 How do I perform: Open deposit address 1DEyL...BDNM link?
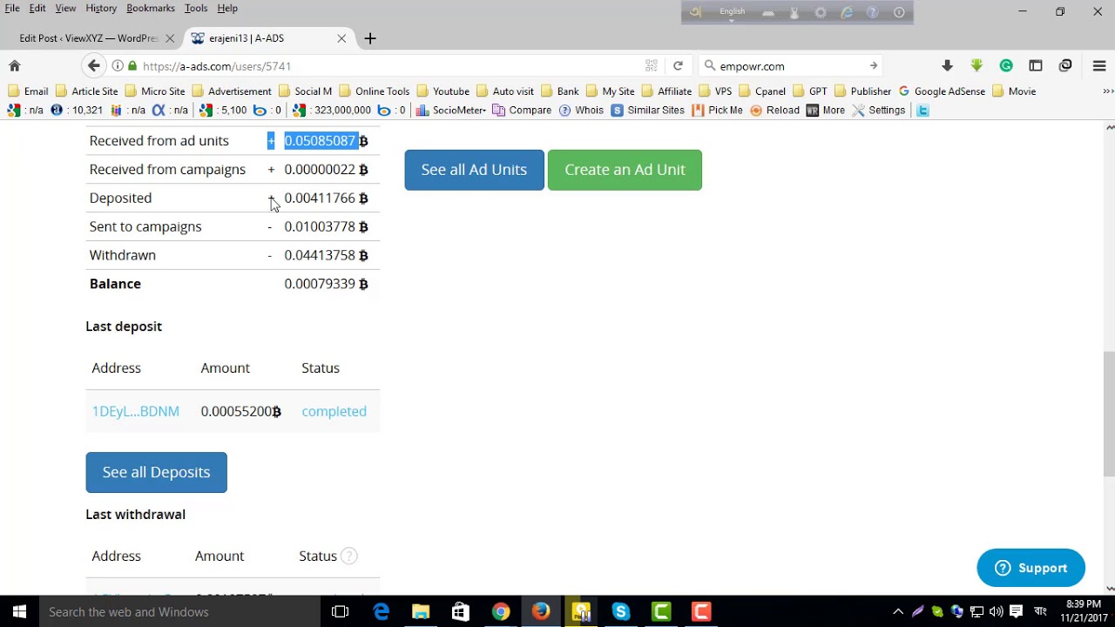click(x=136, y=411)
